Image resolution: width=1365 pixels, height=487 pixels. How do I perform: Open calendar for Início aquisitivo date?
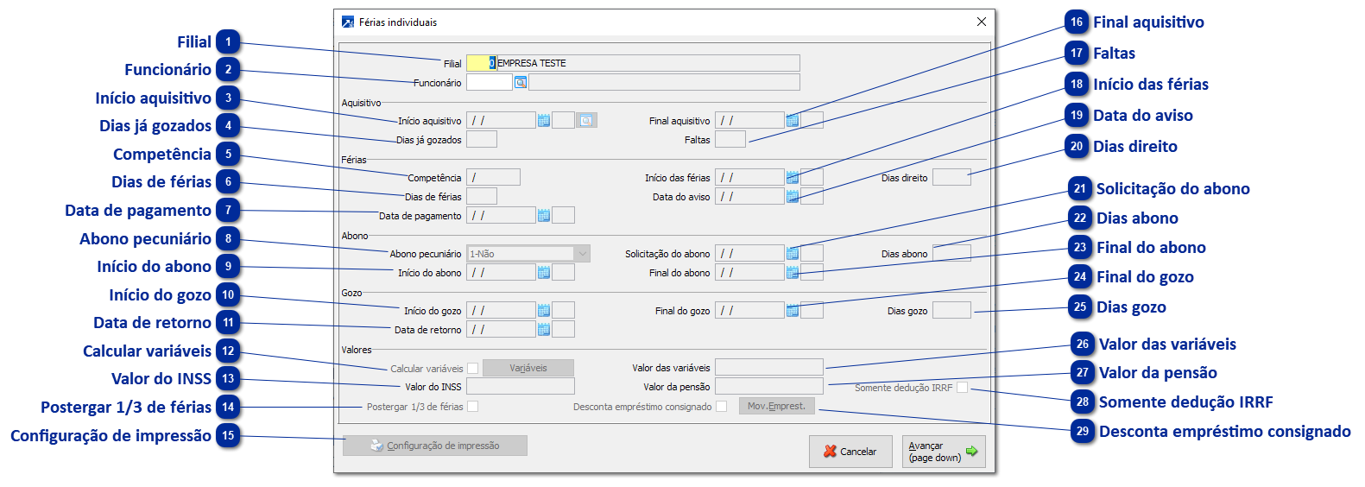544,121
